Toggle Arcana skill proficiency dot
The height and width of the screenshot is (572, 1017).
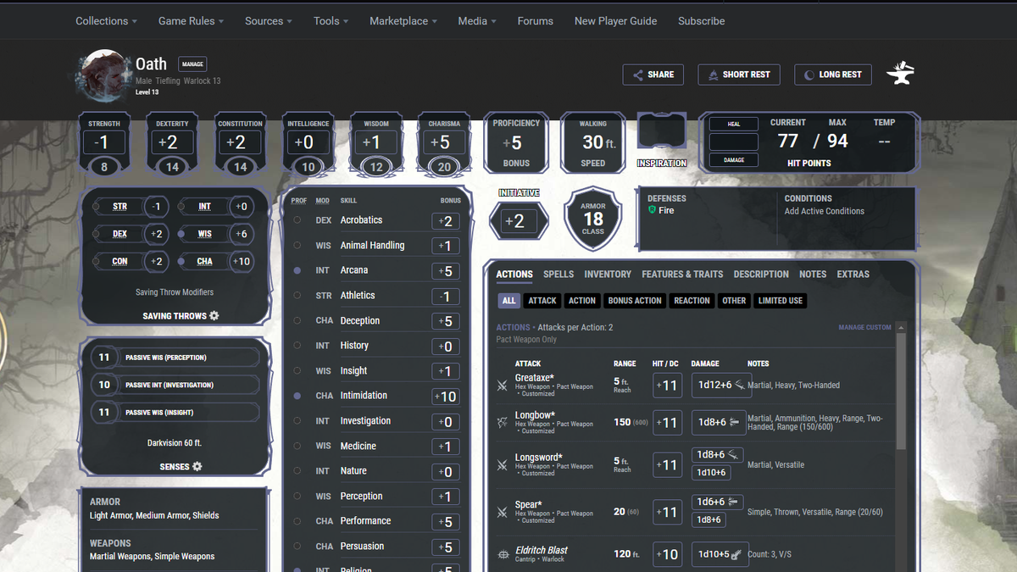click(297, 269)
